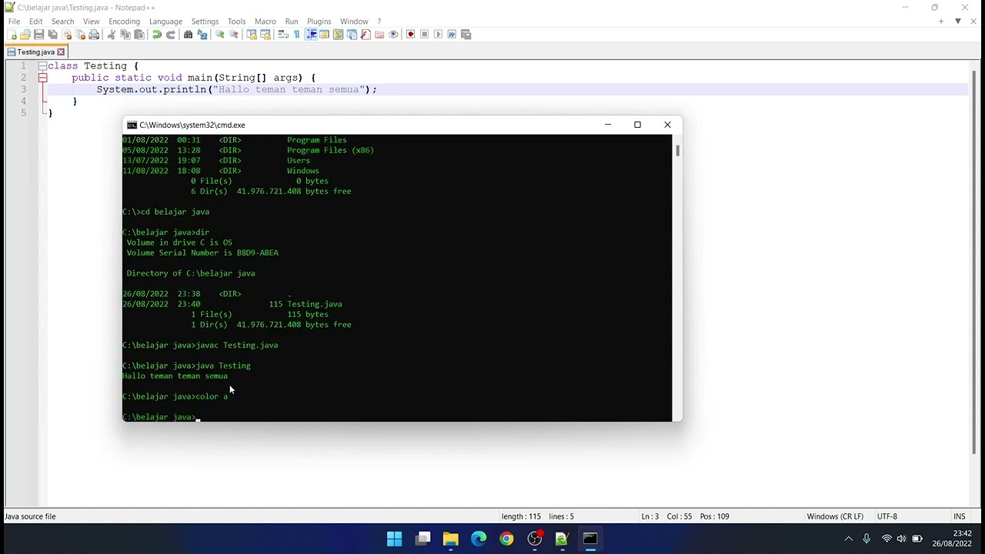Viewport: 985px width, 554px height.
Task: Open a file with the folder toolbar icon
Action: (x=25, y=34)
